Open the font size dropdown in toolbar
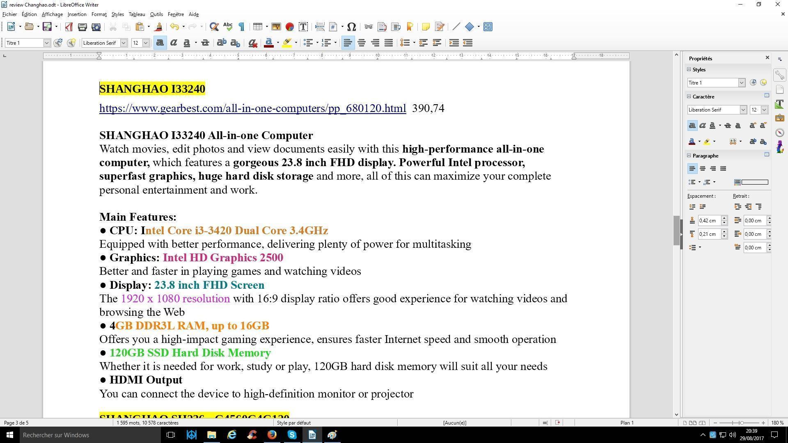 point(145,43)
